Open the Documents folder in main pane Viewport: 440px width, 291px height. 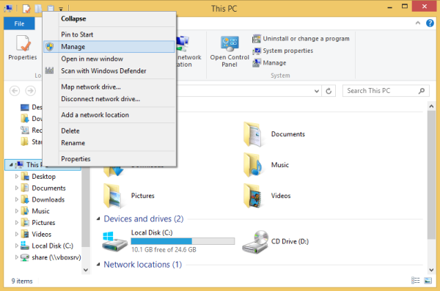click(x=274, y=134)
